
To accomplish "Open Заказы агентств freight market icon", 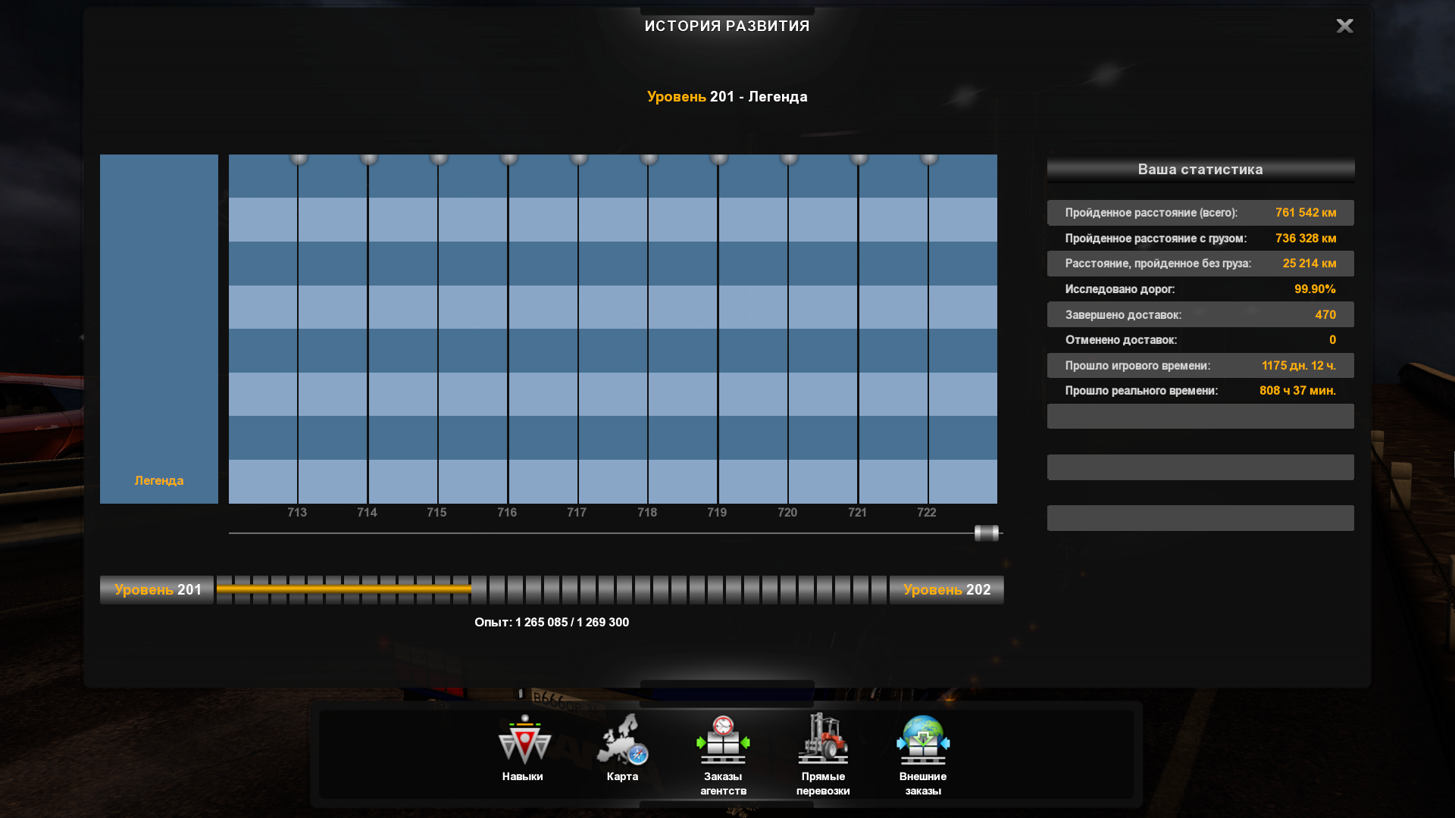I will coord(723,740).
